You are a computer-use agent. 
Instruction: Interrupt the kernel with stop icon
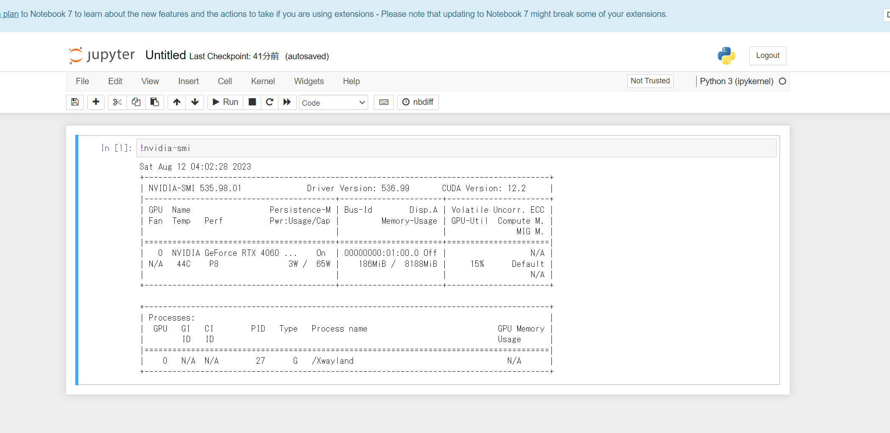[252, 102]
